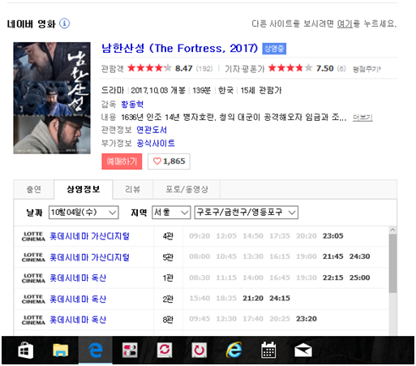This screenshot has width=416, height=366.
Task: Open director 황동혁 link
Action: [132, 104]
